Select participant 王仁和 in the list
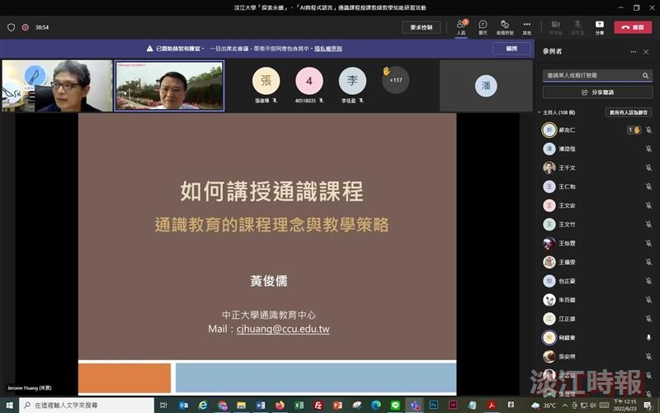 [x=596, y=187]
